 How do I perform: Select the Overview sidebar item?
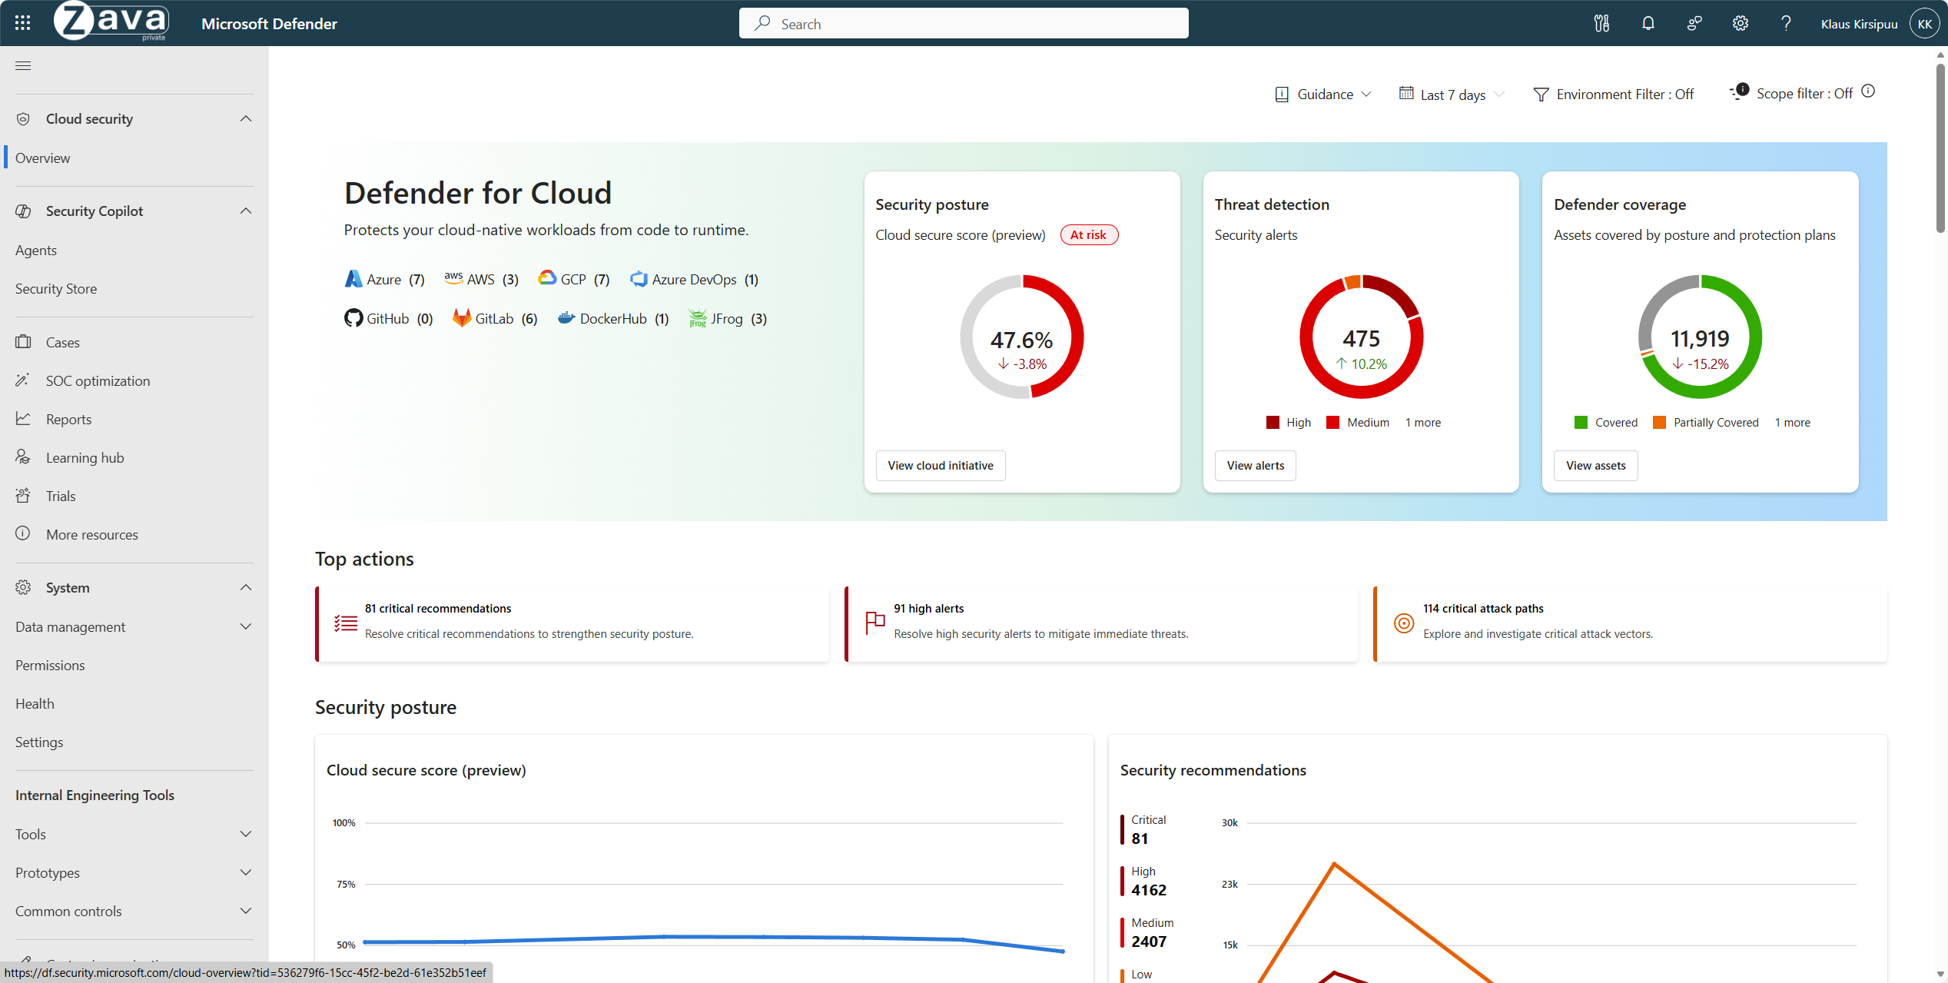pos(43,158)
